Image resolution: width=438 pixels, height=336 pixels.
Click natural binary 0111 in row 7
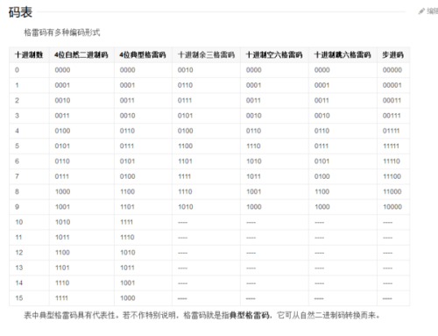tap(62, 176)
